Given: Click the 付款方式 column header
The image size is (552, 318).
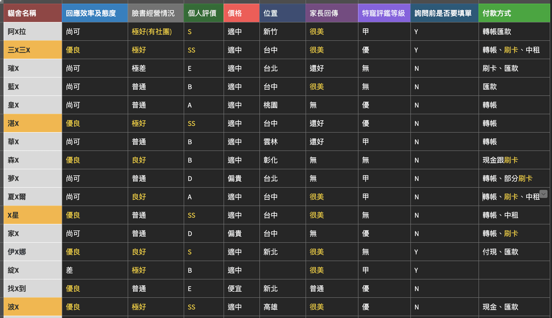Looking at the screenshot, I should (515, 13).
